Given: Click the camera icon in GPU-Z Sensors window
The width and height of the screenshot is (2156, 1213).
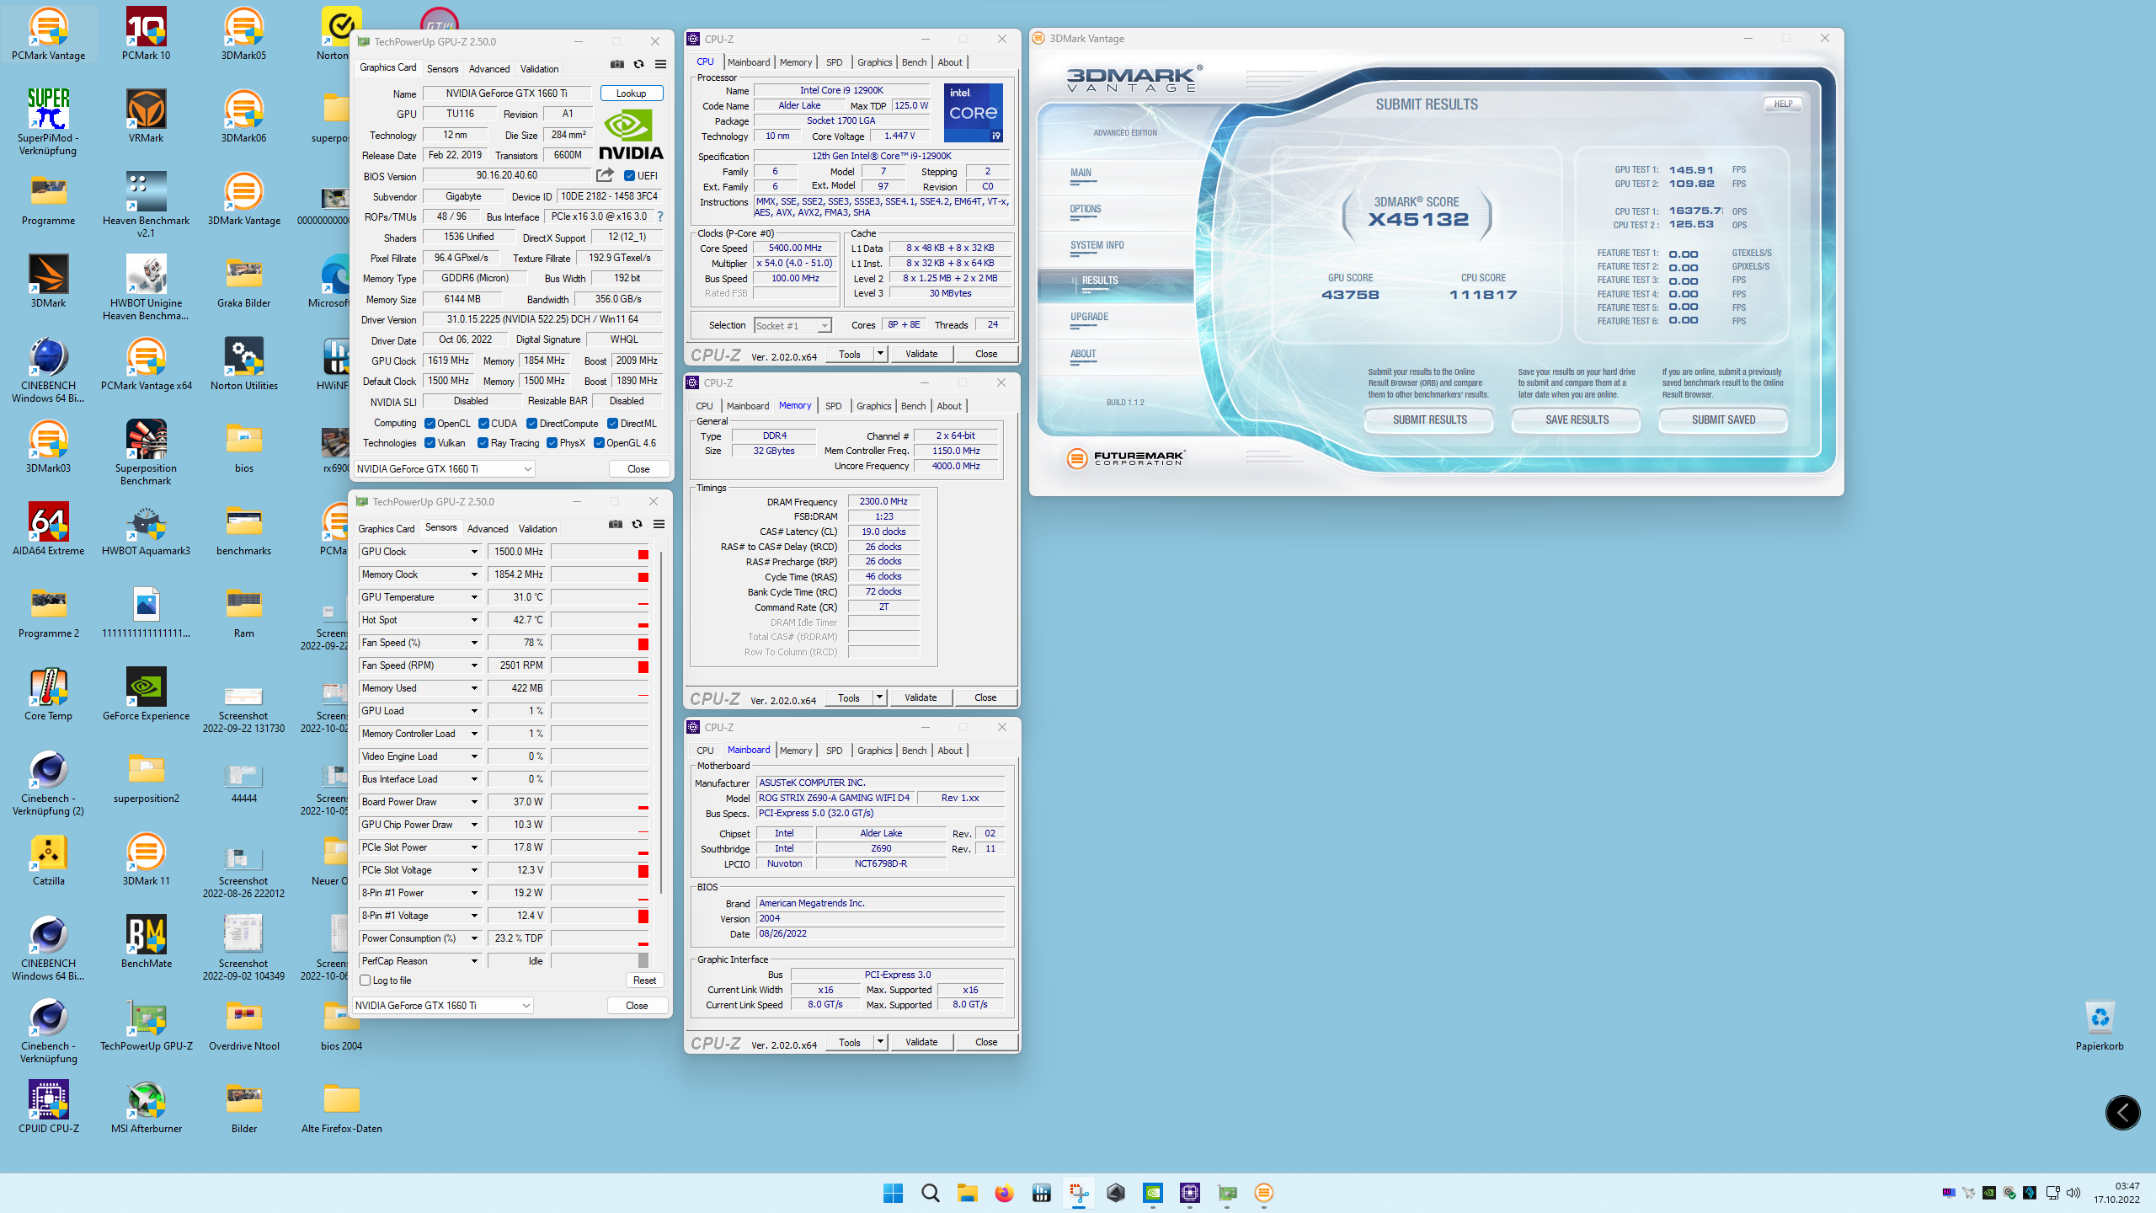Looking at the screenshot, I should [616, 525].
